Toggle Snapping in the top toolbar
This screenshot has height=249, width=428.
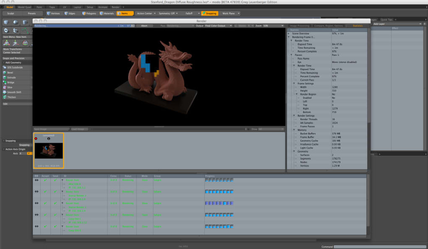(209, 13)
